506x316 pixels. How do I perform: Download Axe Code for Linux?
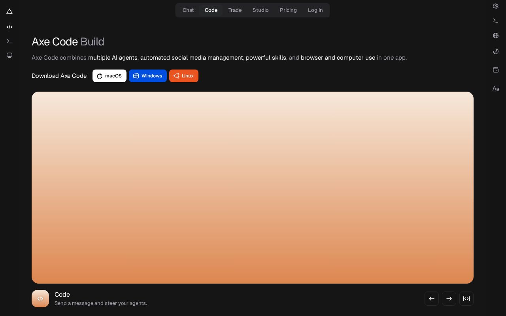(184, 76)
